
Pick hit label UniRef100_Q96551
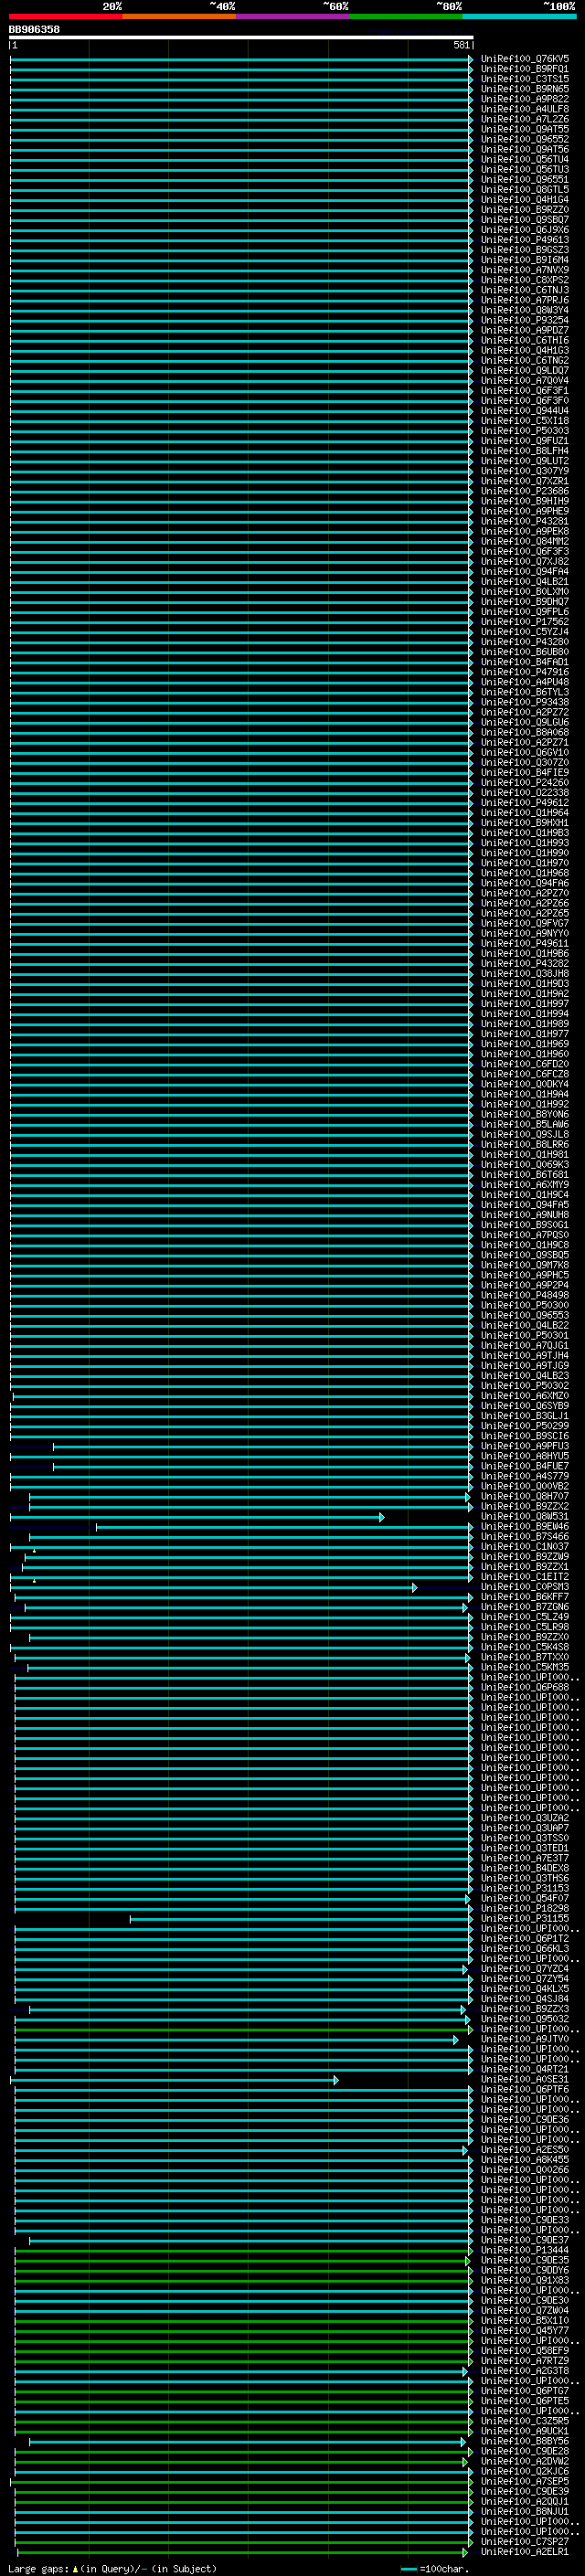pyautogui.click(x=524, y=179)
